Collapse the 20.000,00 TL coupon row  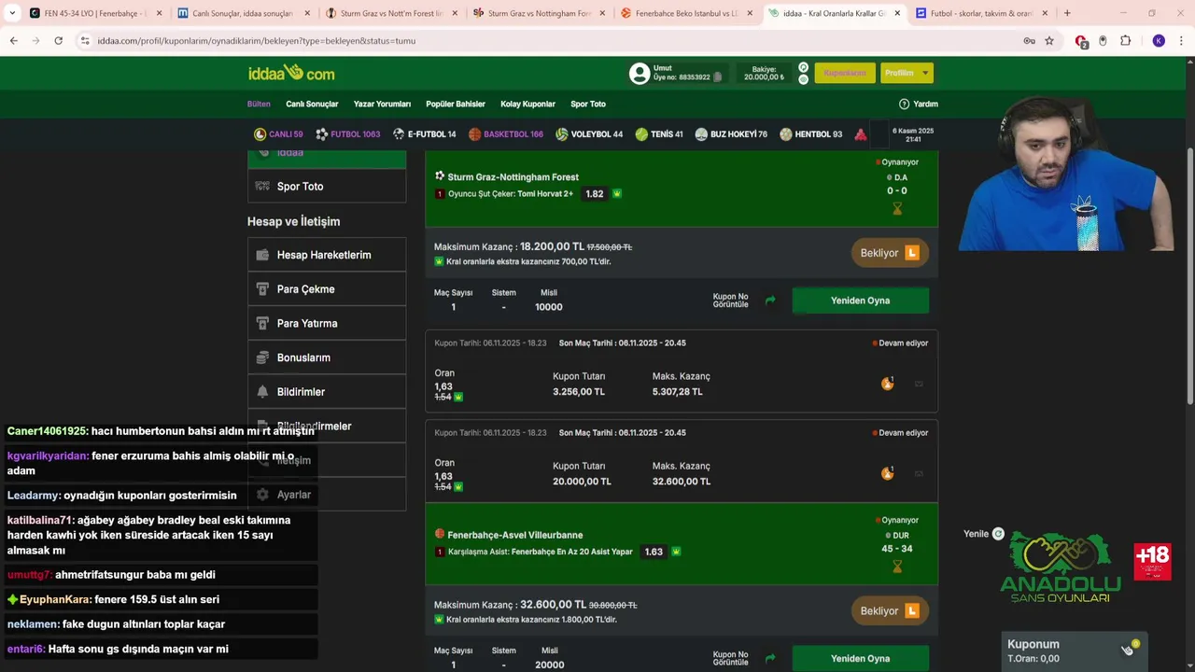click(682, 461)
